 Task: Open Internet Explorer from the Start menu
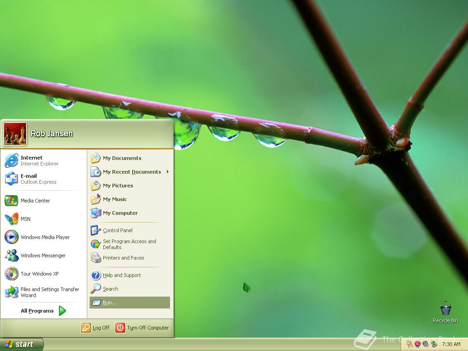point(43,160)
